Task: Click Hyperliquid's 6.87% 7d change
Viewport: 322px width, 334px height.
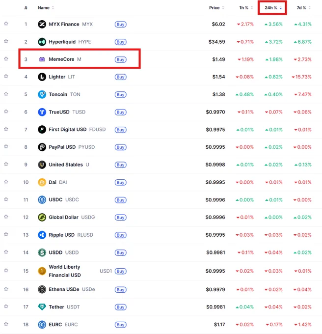Action: coord(302,42)
